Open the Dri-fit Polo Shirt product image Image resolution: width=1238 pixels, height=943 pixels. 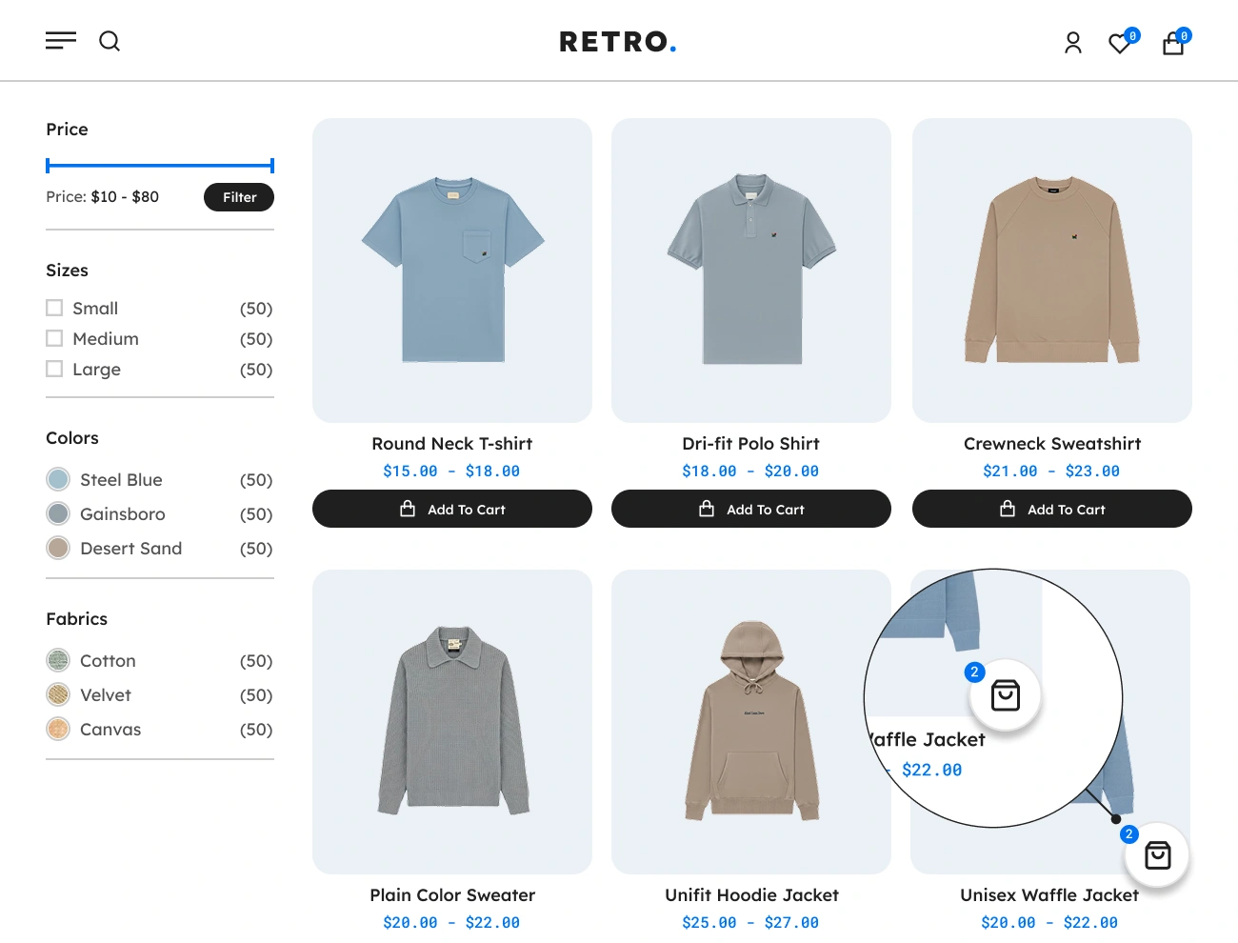(x=751, y=271)
